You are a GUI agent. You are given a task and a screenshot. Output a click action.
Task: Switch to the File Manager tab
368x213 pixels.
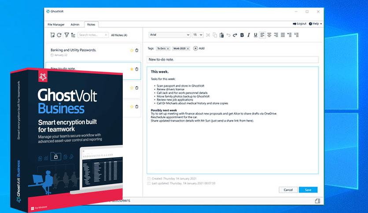pyautogui.click(x=56, y=24)
